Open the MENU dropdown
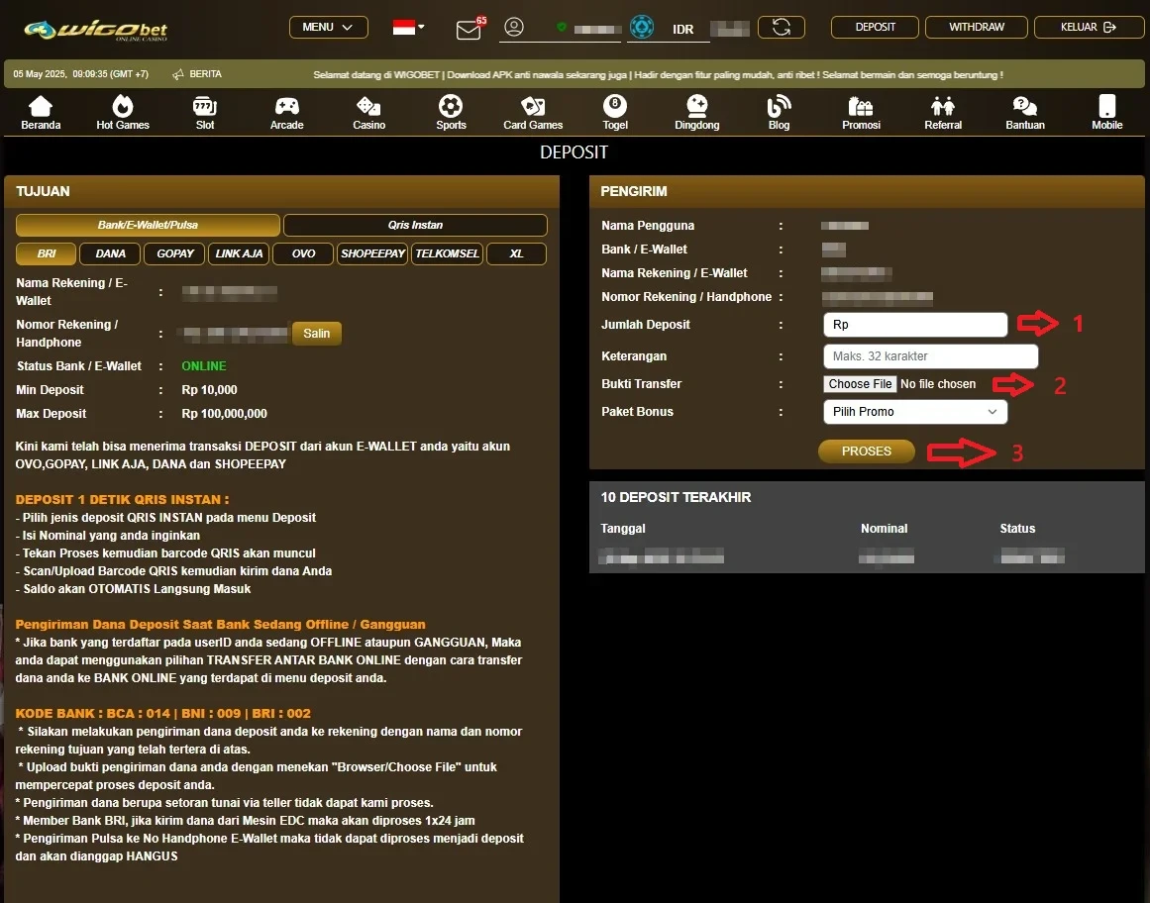 328,27
